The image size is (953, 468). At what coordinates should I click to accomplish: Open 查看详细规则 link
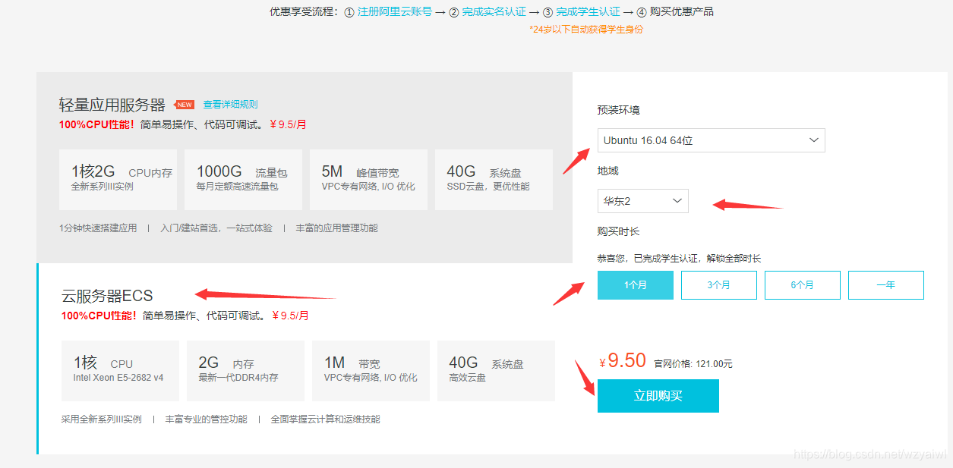click(x=230, y=105)
